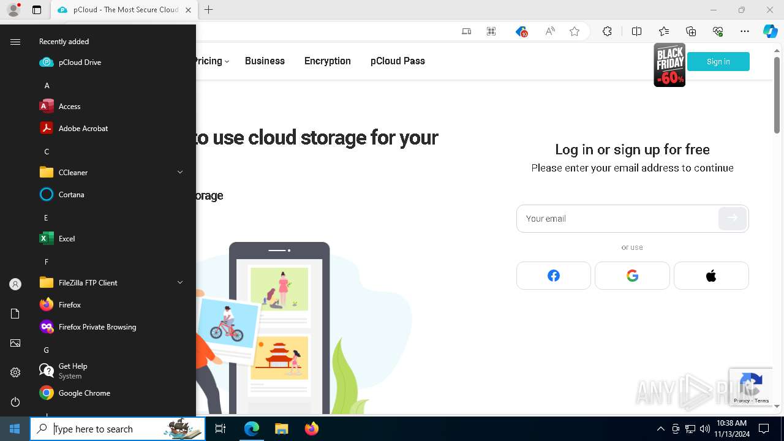Click the Black Friday -60% banner
The image size is (784, 441).
(669, 65)
